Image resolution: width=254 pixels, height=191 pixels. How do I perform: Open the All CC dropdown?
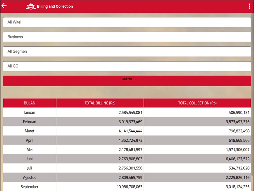pyautogui.click(x=127, y=66)
